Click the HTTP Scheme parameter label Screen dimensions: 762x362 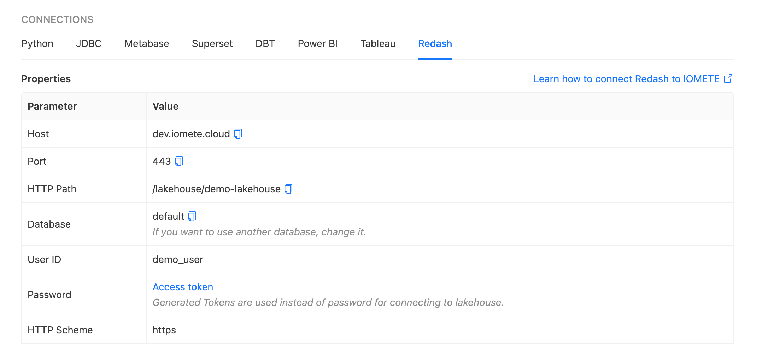click(x=60, y=330)
